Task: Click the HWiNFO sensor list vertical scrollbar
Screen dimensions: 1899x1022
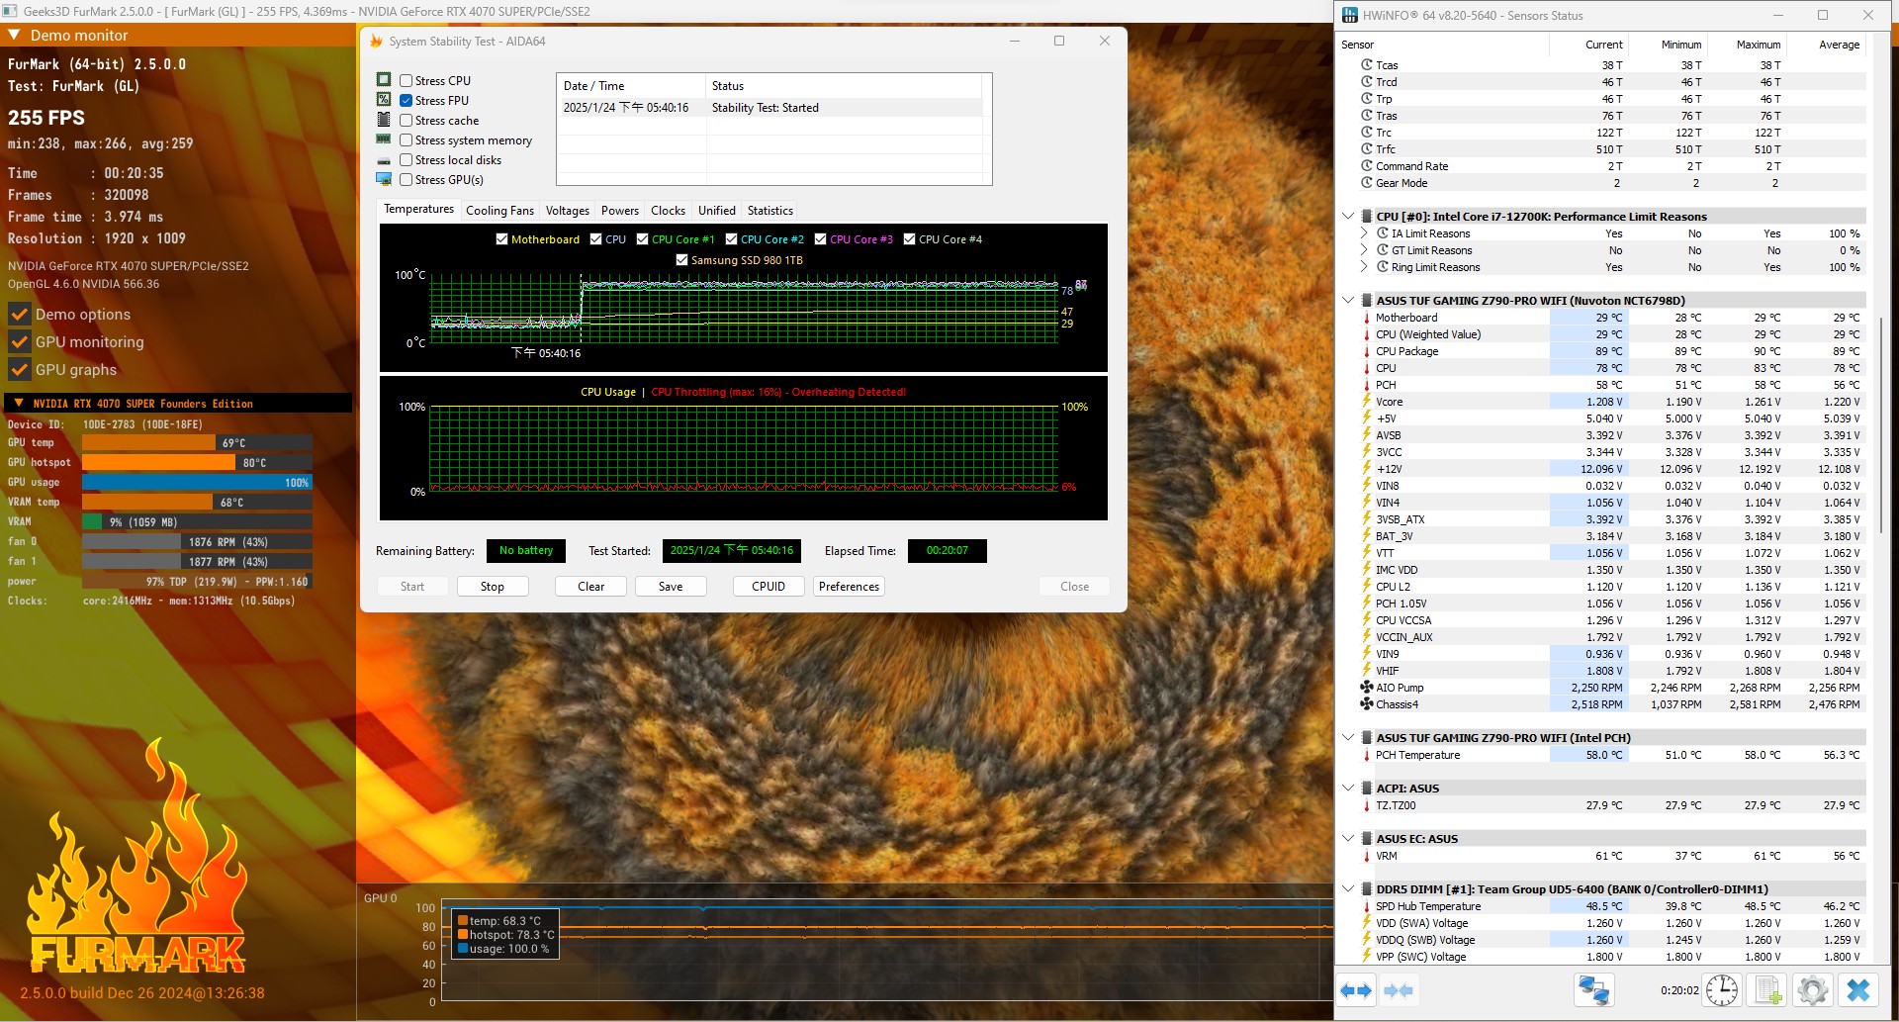Action: [1883, 425]
